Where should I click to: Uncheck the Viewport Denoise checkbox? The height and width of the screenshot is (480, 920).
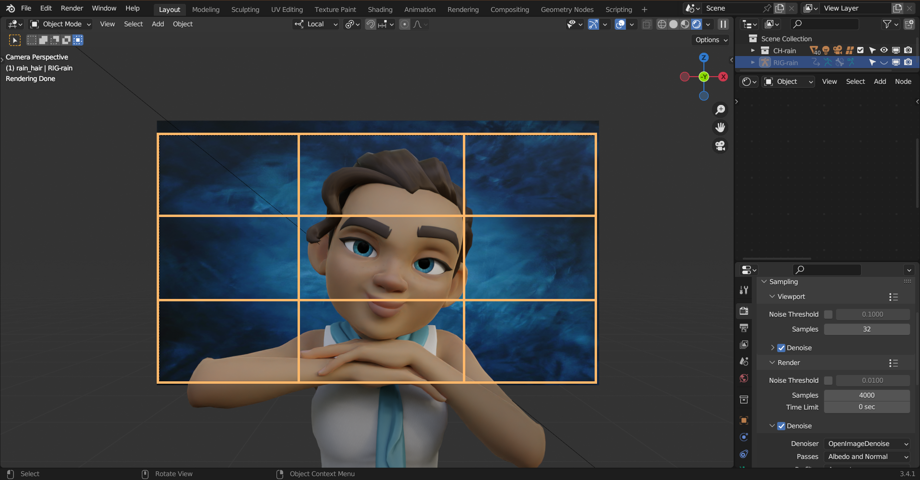(x=781, y=348)
